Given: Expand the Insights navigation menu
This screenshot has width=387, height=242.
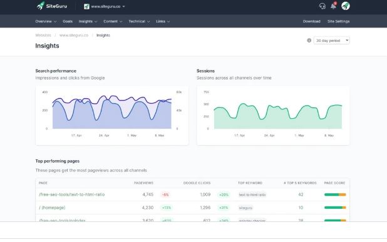Looking at the screenshot, I should click(x=88, y=21).
